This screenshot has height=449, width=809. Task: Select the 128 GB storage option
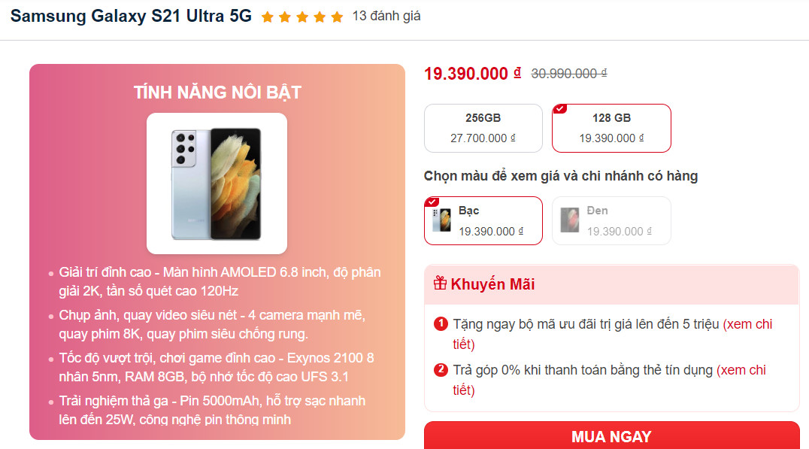point(611,128)
